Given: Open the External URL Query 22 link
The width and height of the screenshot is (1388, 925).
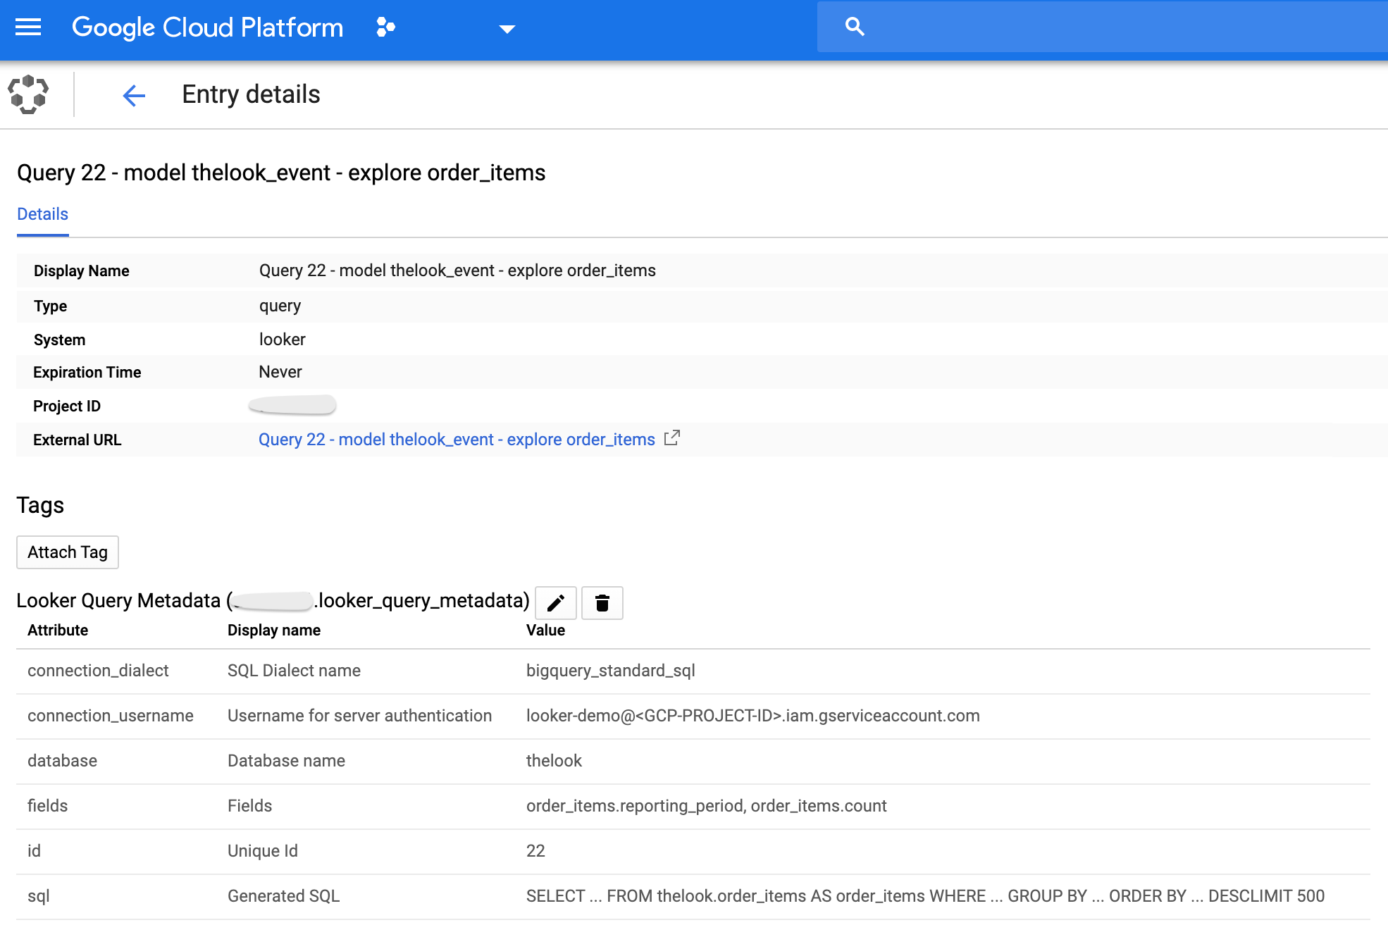Looking at the screenshot, I should 457,440.
